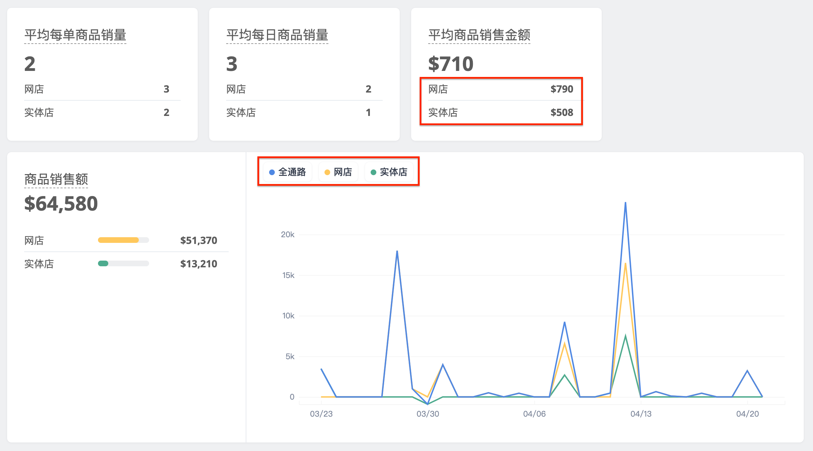Click the 网店 row in 平均每单商品销量 card
Screen dimensions: 813x451
[x=102, y=89]
